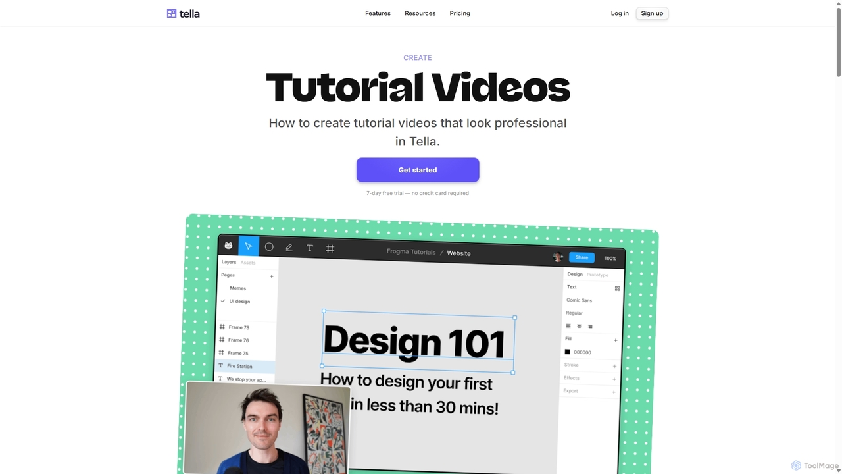
Task: Open the user avatar in toolbar
Action: pos(558,257)
